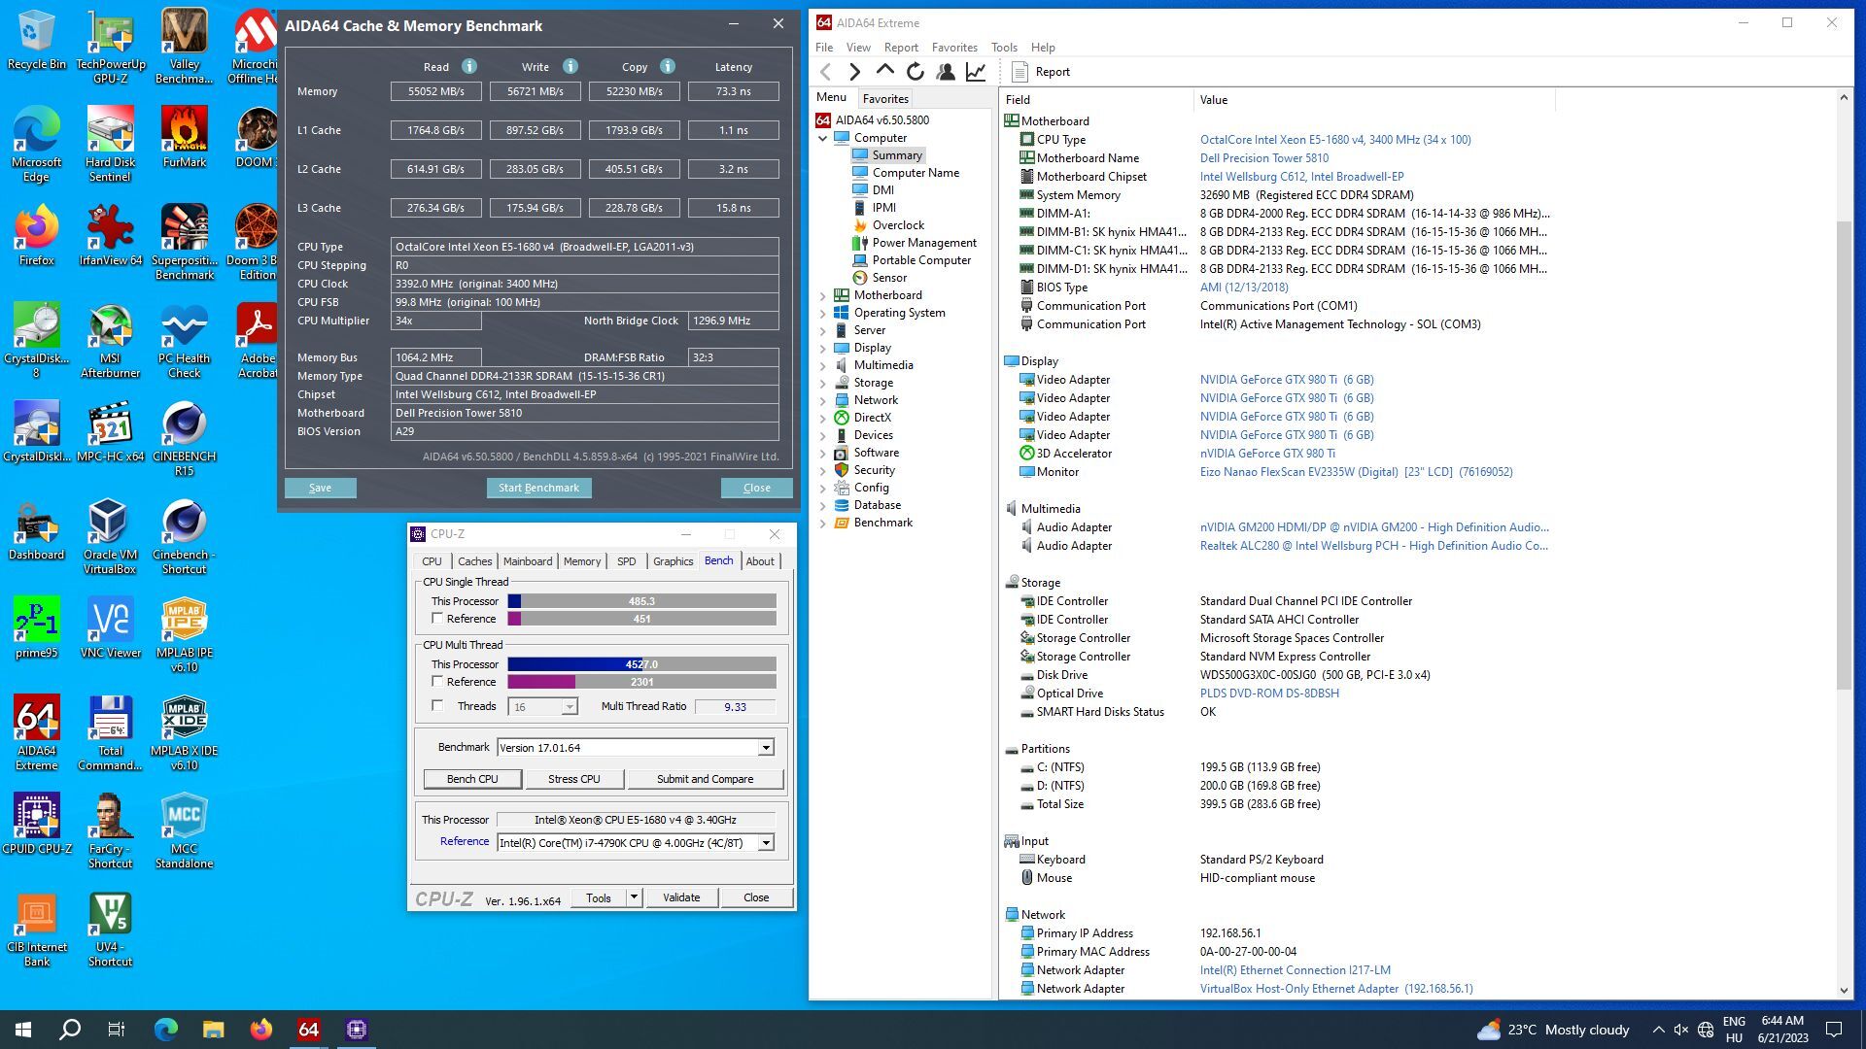Screen dimensions: 1866x1049
Task: Expand the Motherboard tree node
Action: (823, 295)
